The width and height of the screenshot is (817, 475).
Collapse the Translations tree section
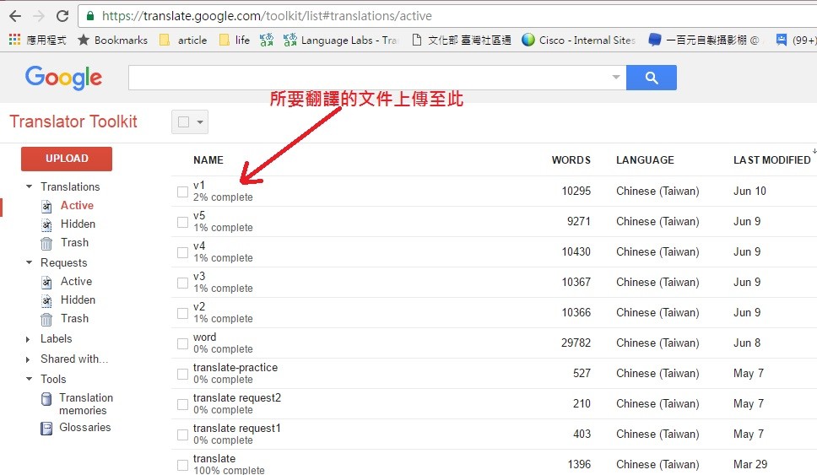pos(30,186)
